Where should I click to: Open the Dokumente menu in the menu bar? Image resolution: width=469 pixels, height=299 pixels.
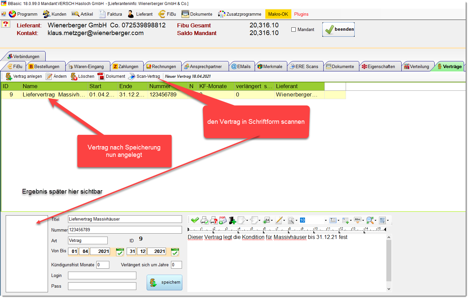pos(197,14)
